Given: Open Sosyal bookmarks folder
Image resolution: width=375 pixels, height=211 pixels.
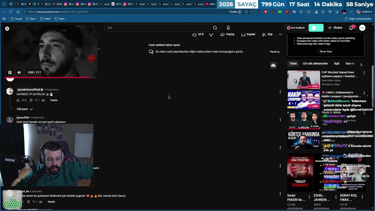Looking at the screenshot, I should (x=16, y=19).
